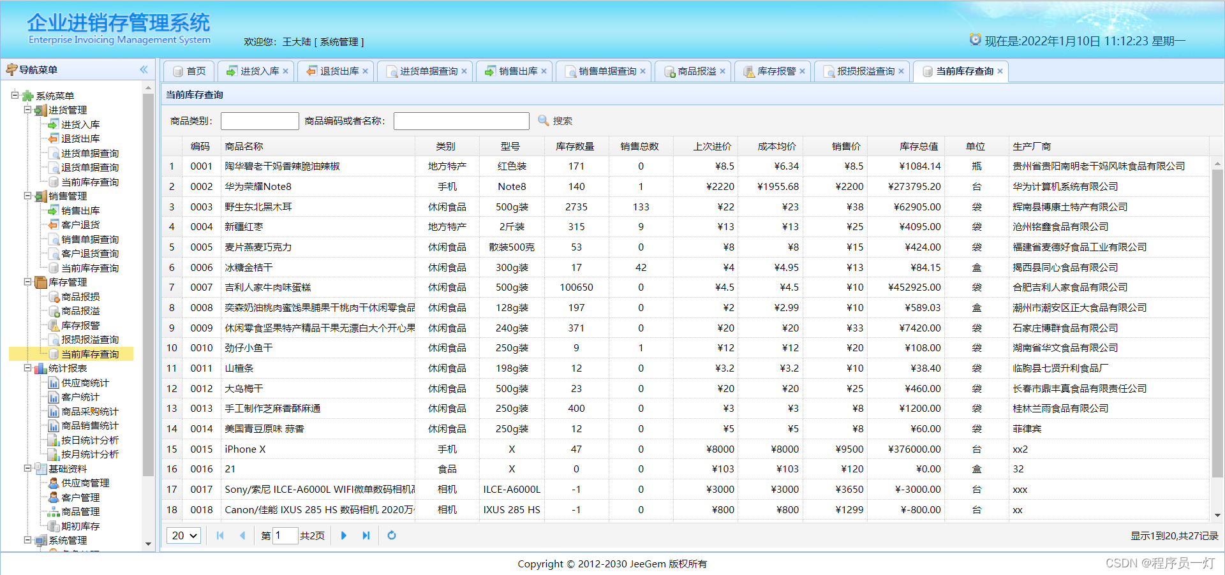
Task: Open the page size dropdown
Action: [x=184, y=535]
